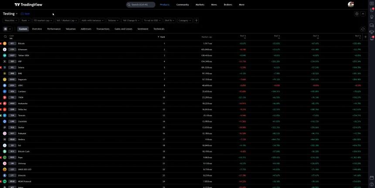Open the ideas lightbulb icon in sidebar
The image size is (375, 188).
(372, 17)
